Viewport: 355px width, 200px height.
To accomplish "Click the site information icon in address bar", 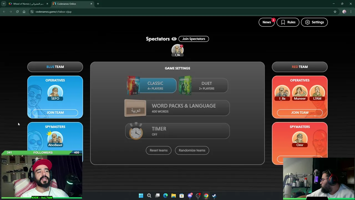I will coord(32,12).
